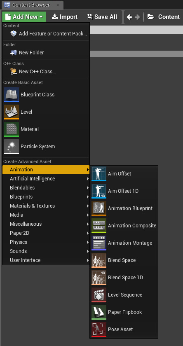Choose the Blend Space 1D icon
The height and width of the screenshot is (346, 183).
tap(99, 277)
